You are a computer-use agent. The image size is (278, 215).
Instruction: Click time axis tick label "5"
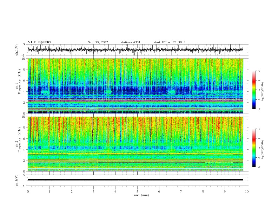tap(137, 191)
